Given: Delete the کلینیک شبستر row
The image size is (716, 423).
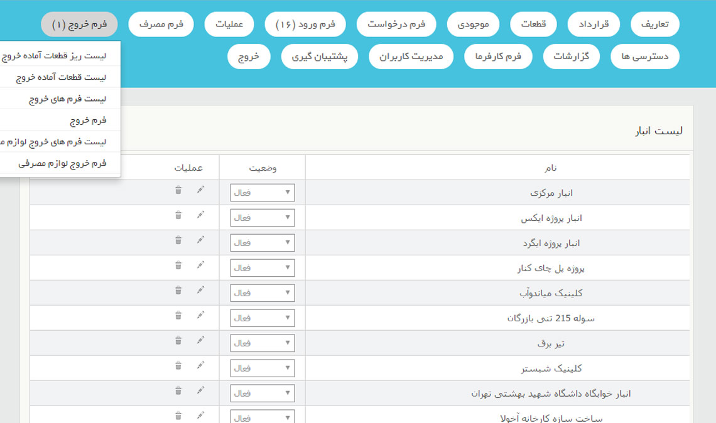Looking at the screenshot, I should pyautogui.click(x=178, y=365).
